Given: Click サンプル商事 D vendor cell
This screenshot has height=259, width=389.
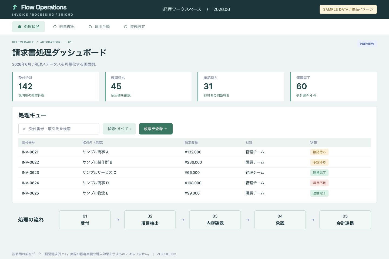Looking at the screenshot, I should click(x=96, y=183).
